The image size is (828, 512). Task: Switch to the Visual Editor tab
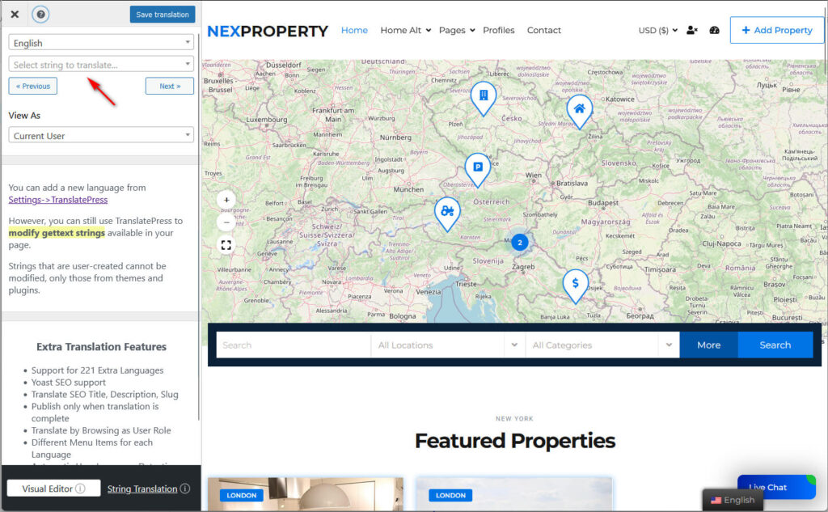[53, 489]
